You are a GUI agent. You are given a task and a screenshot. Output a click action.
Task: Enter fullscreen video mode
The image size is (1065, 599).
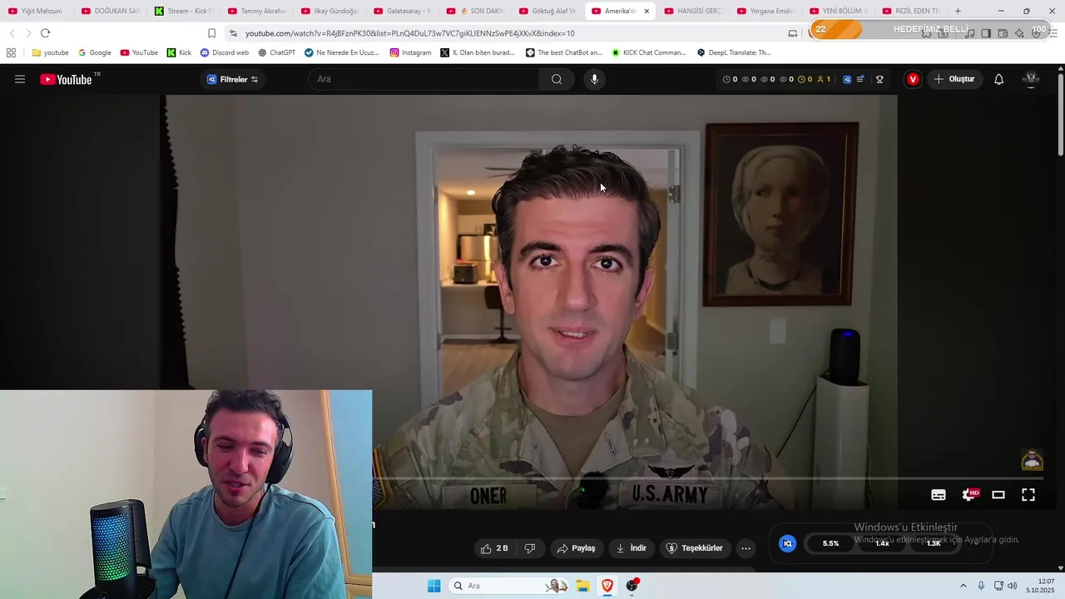1028,494
